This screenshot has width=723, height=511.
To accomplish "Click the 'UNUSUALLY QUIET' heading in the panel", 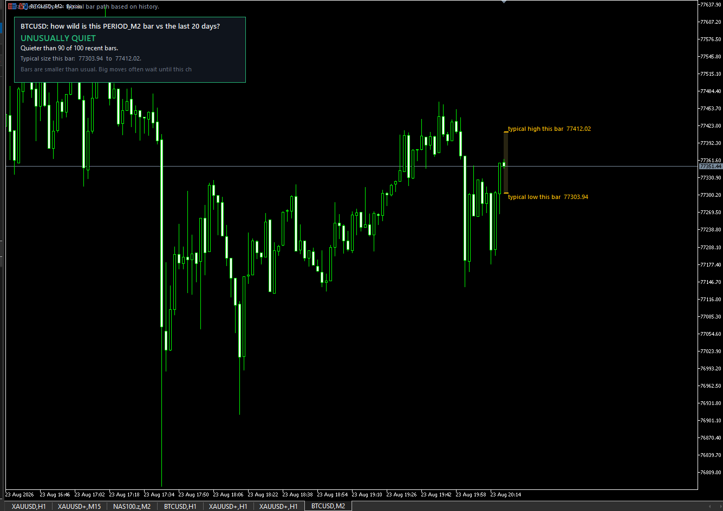I will [x=58, y=38].
